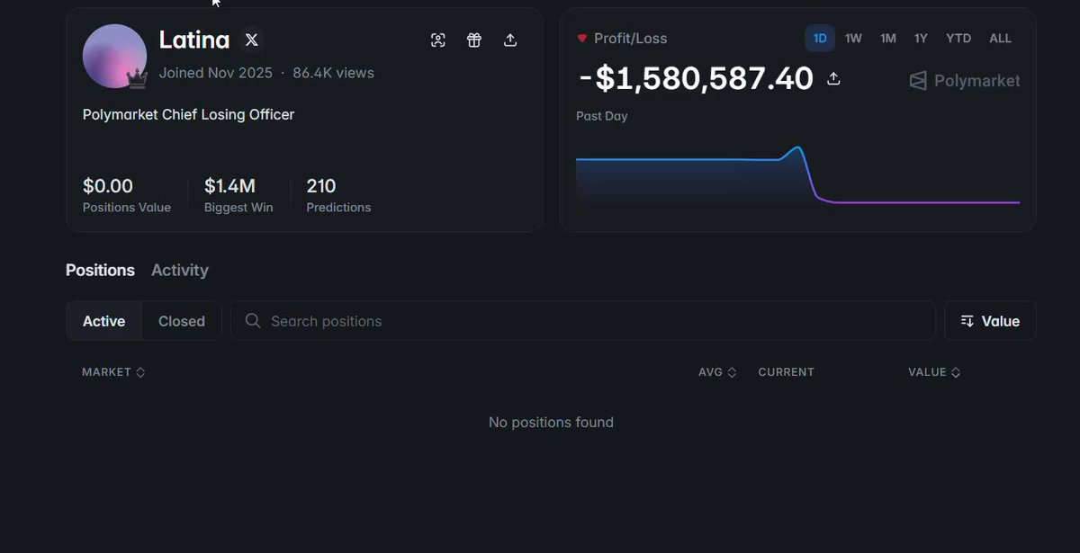
Task: Click the Latina username heading
Action: tap(194, 40)
